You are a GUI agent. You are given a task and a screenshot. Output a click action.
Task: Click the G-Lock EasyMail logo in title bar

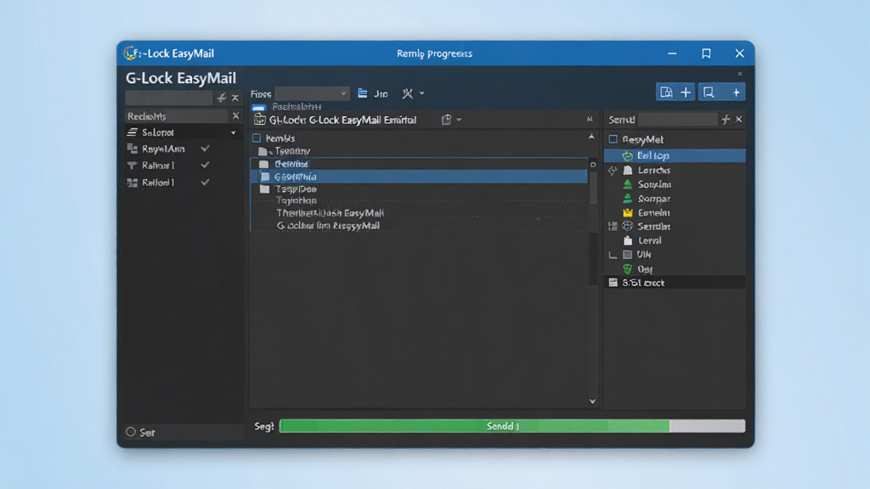(x=131, y=53)
